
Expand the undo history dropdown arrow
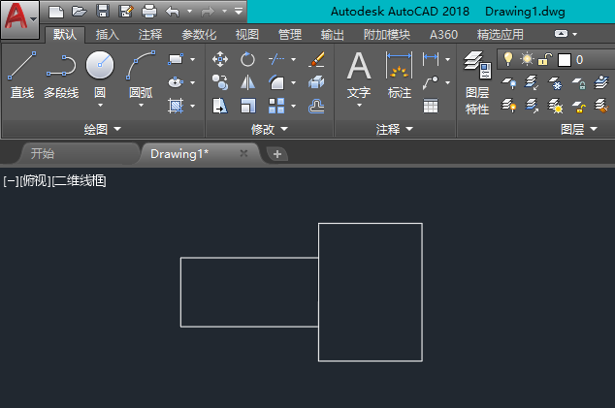(189, 12)
